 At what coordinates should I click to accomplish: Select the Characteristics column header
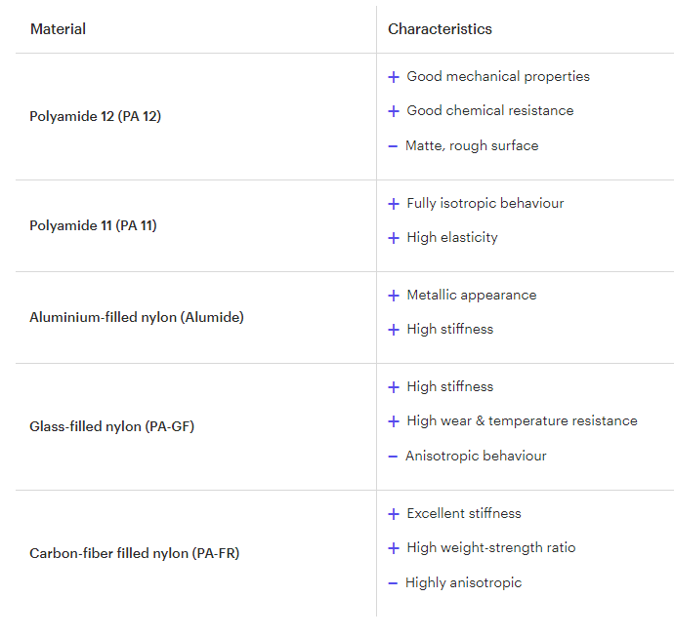click(x=440, y=29)
